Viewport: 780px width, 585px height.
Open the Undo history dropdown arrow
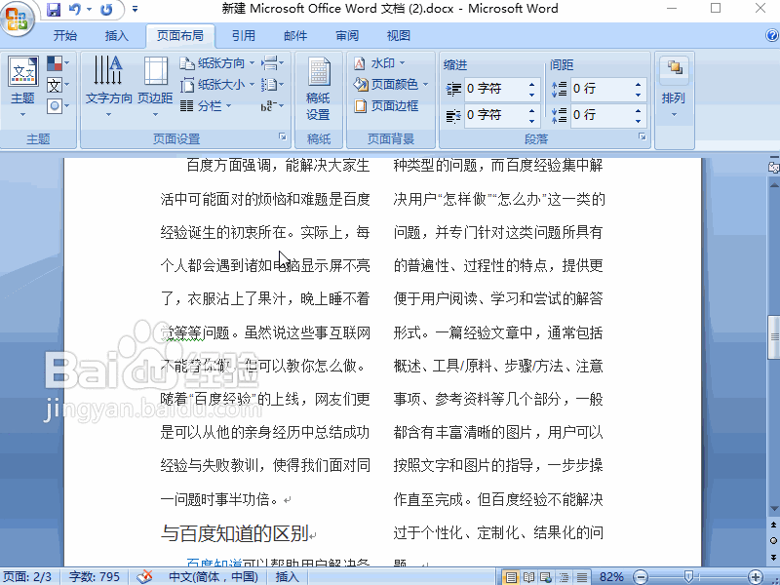[x=90, y=9]
